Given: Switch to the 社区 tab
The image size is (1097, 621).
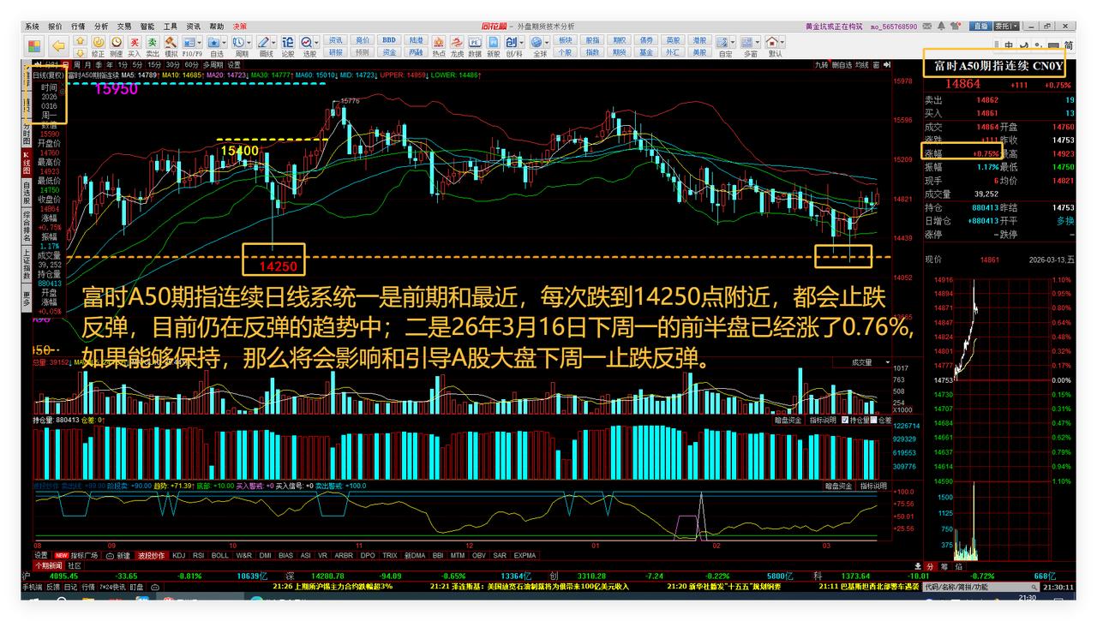Looking at the screenshot, I should [x=75, y=565].
